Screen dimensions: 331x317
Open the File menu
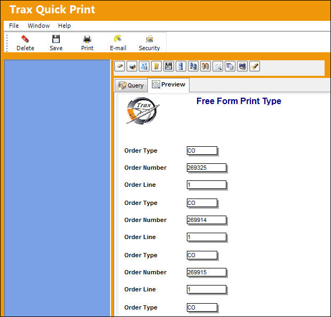(14, 26)
